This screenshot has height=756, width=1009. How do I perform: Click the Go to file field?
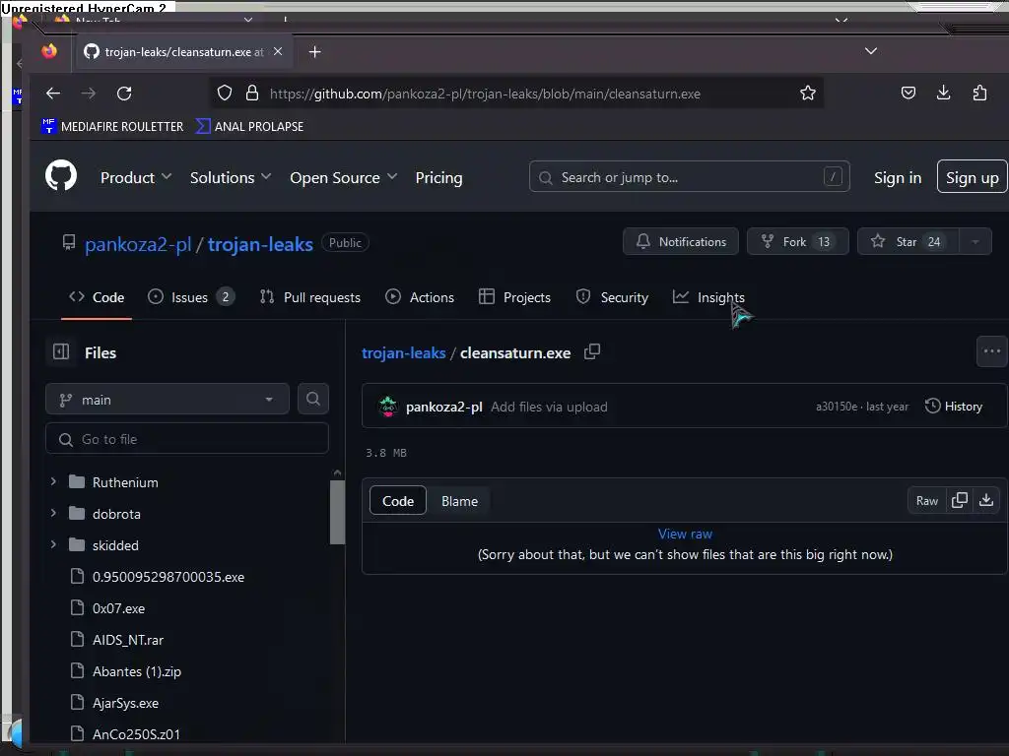(187, 439)
